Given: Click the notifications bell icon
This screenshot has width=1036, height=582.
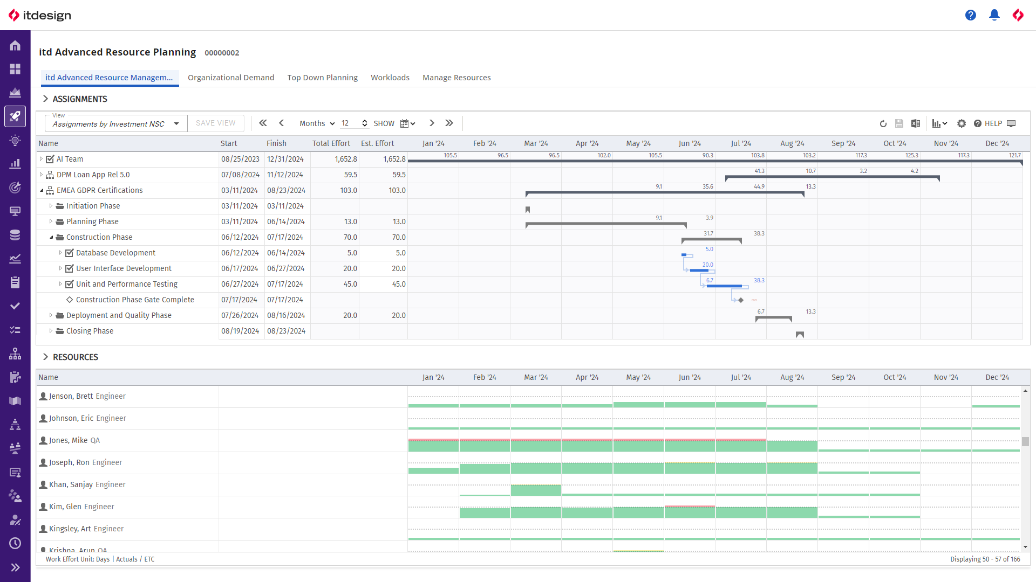Looking at the screenshot, I should (994, 15).
